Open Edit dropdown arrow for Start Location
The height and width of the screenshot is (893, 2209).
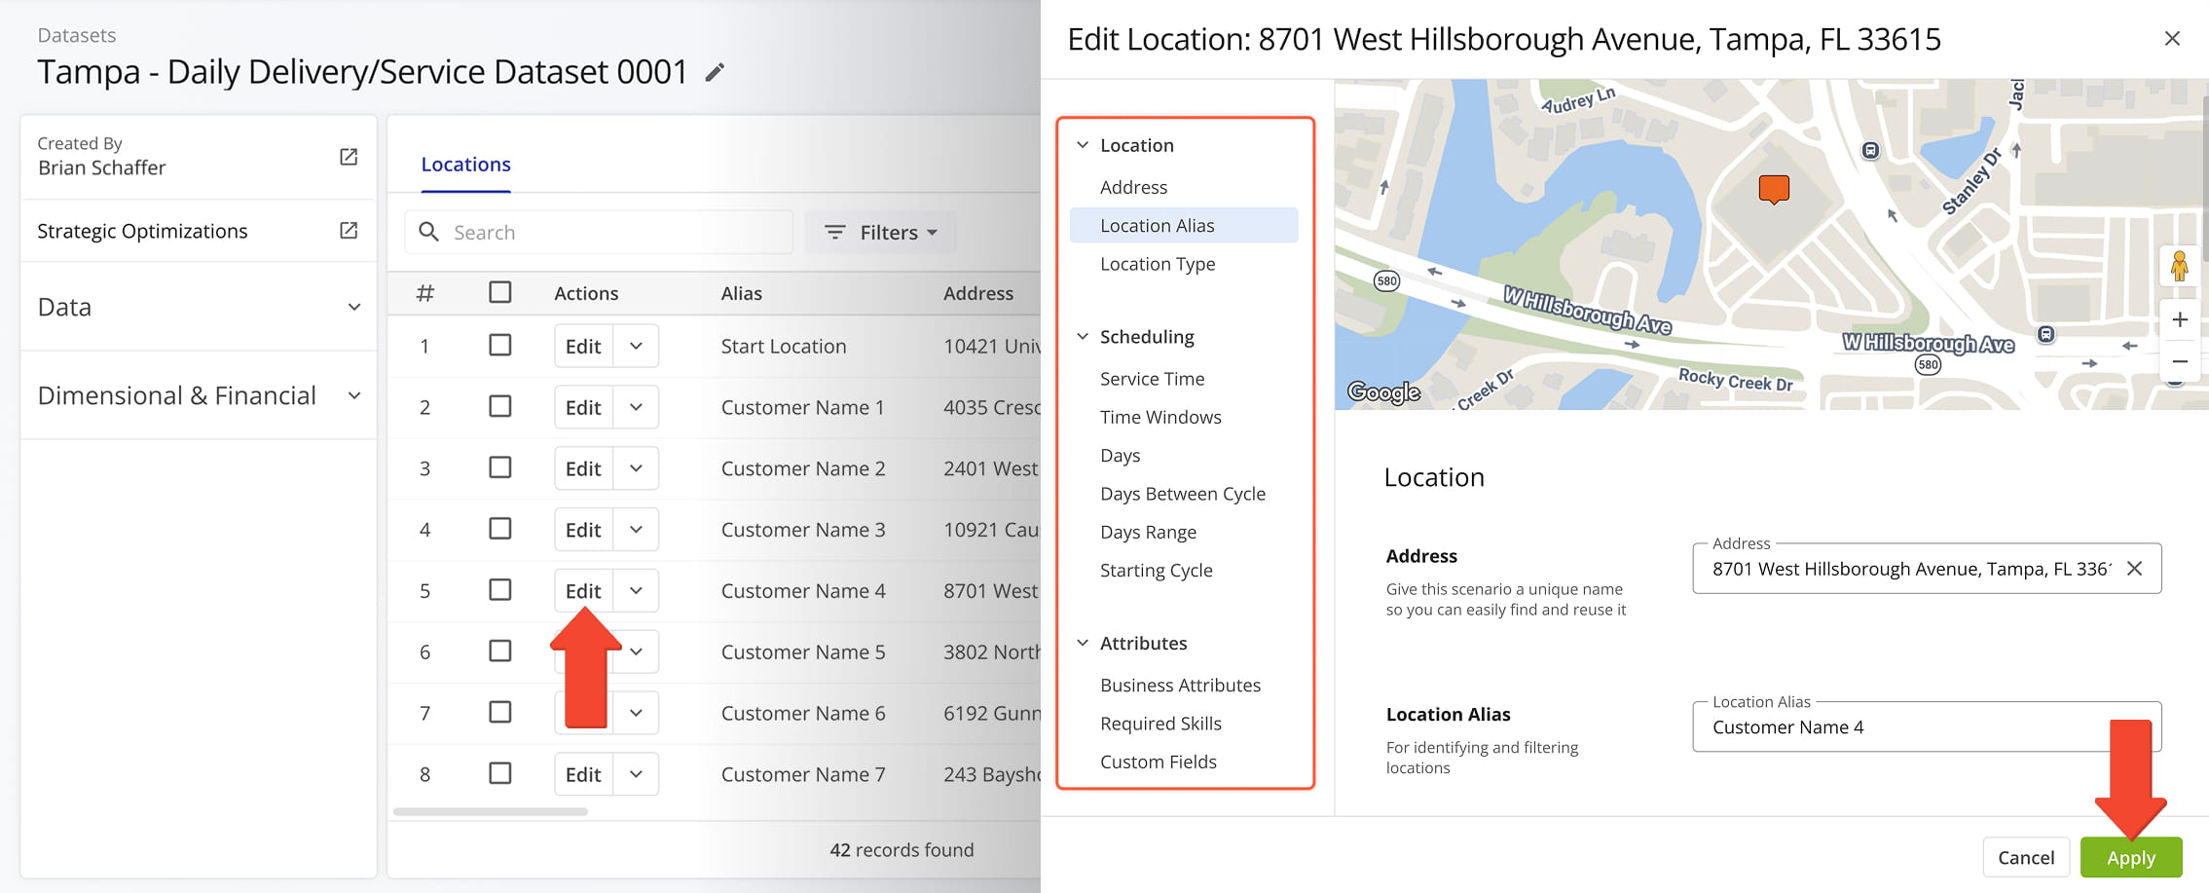(636, 346)
